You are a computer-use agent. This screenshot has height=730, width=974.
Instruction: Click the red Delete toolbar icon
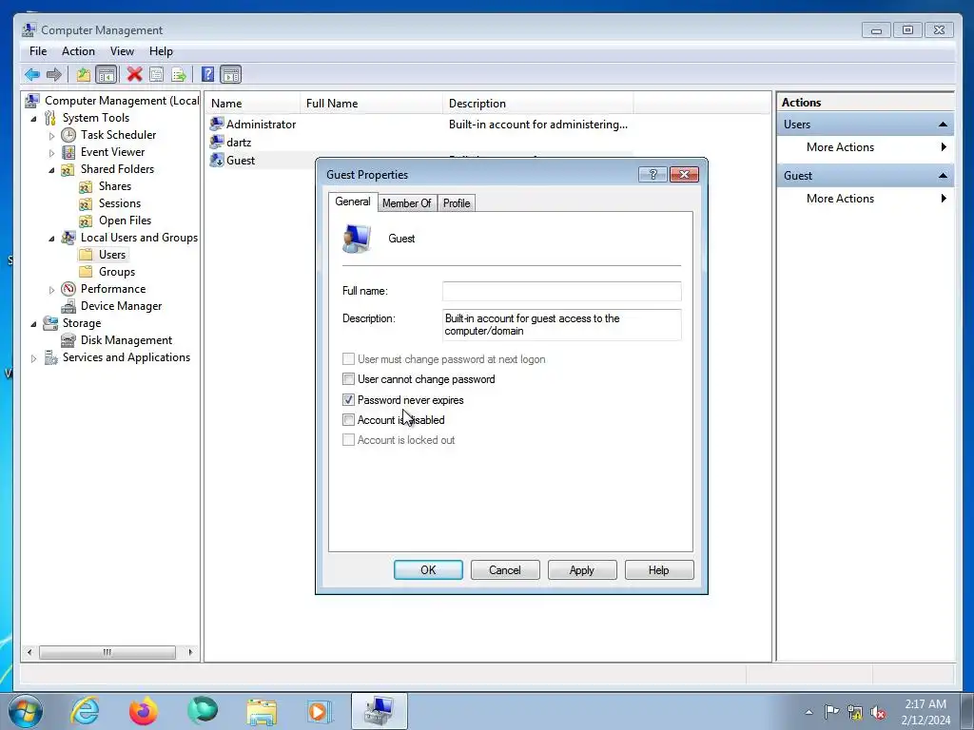pyautogui.click(x=134, y=74)
